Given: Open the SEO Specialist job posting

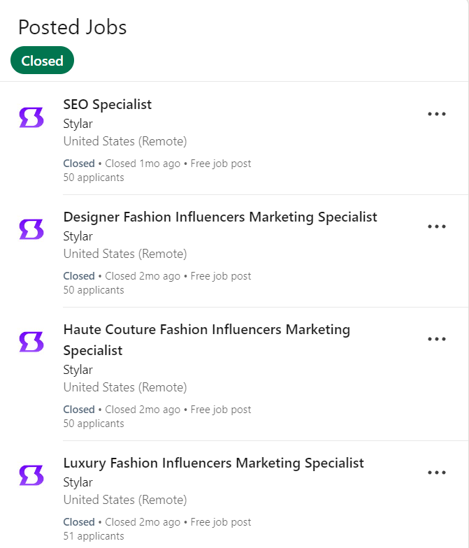Looking at the screenshot, I should [107, 105].
